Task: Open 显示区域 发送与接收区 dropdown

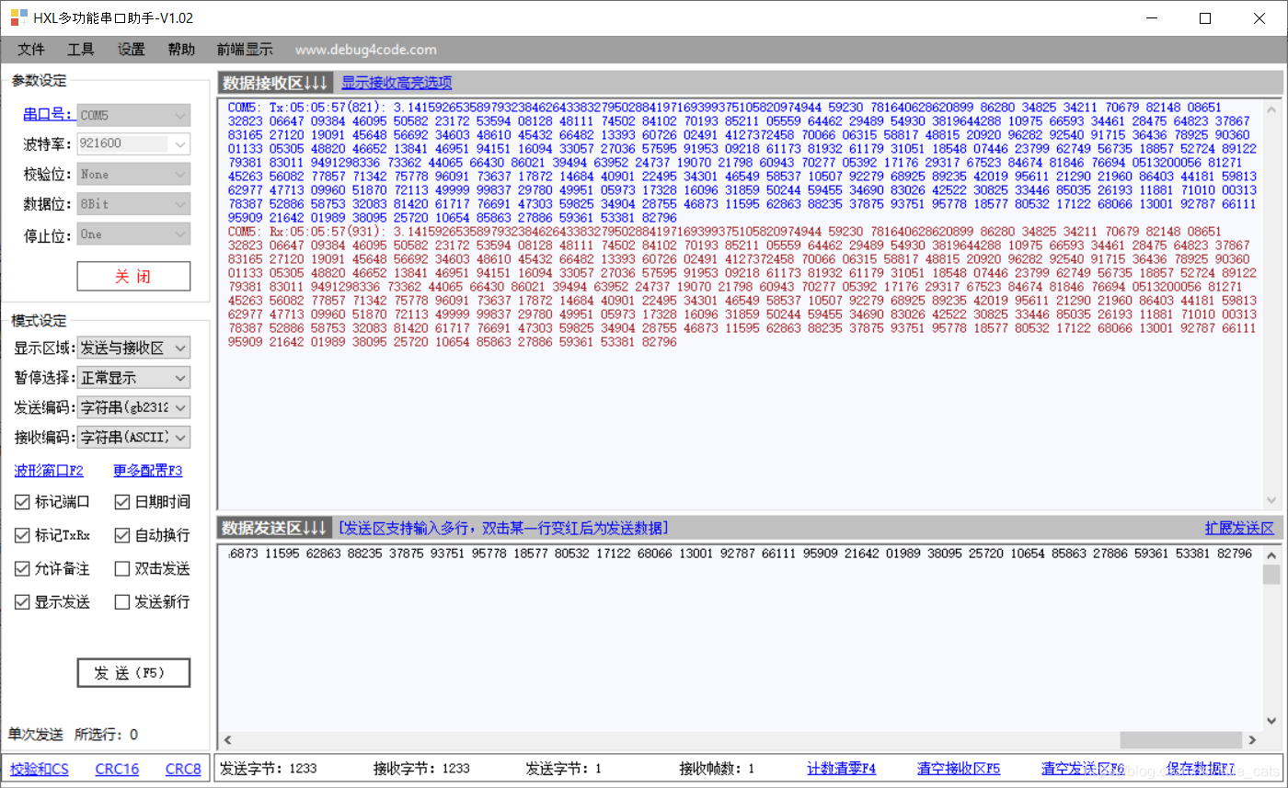Action: pyautogui.click(x=133, y=348)
